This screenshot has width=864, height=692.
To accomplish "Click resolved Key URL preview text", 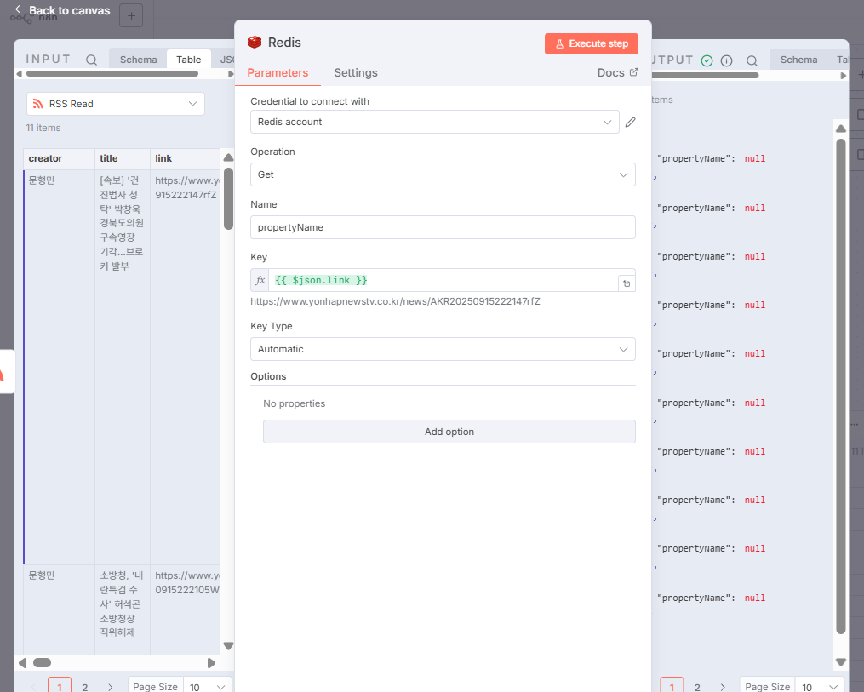I will [x=395, y=301].
